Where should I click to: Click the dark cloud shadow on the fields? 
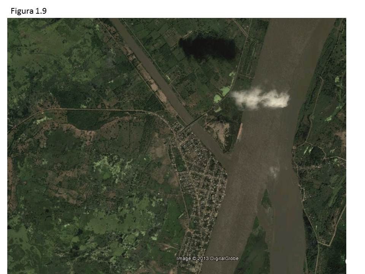coord(208,48)
